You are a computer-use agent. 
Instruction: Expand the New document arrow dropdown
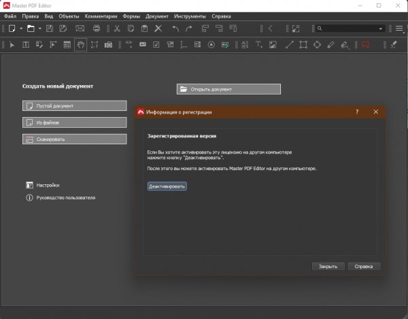coord(21,29)
